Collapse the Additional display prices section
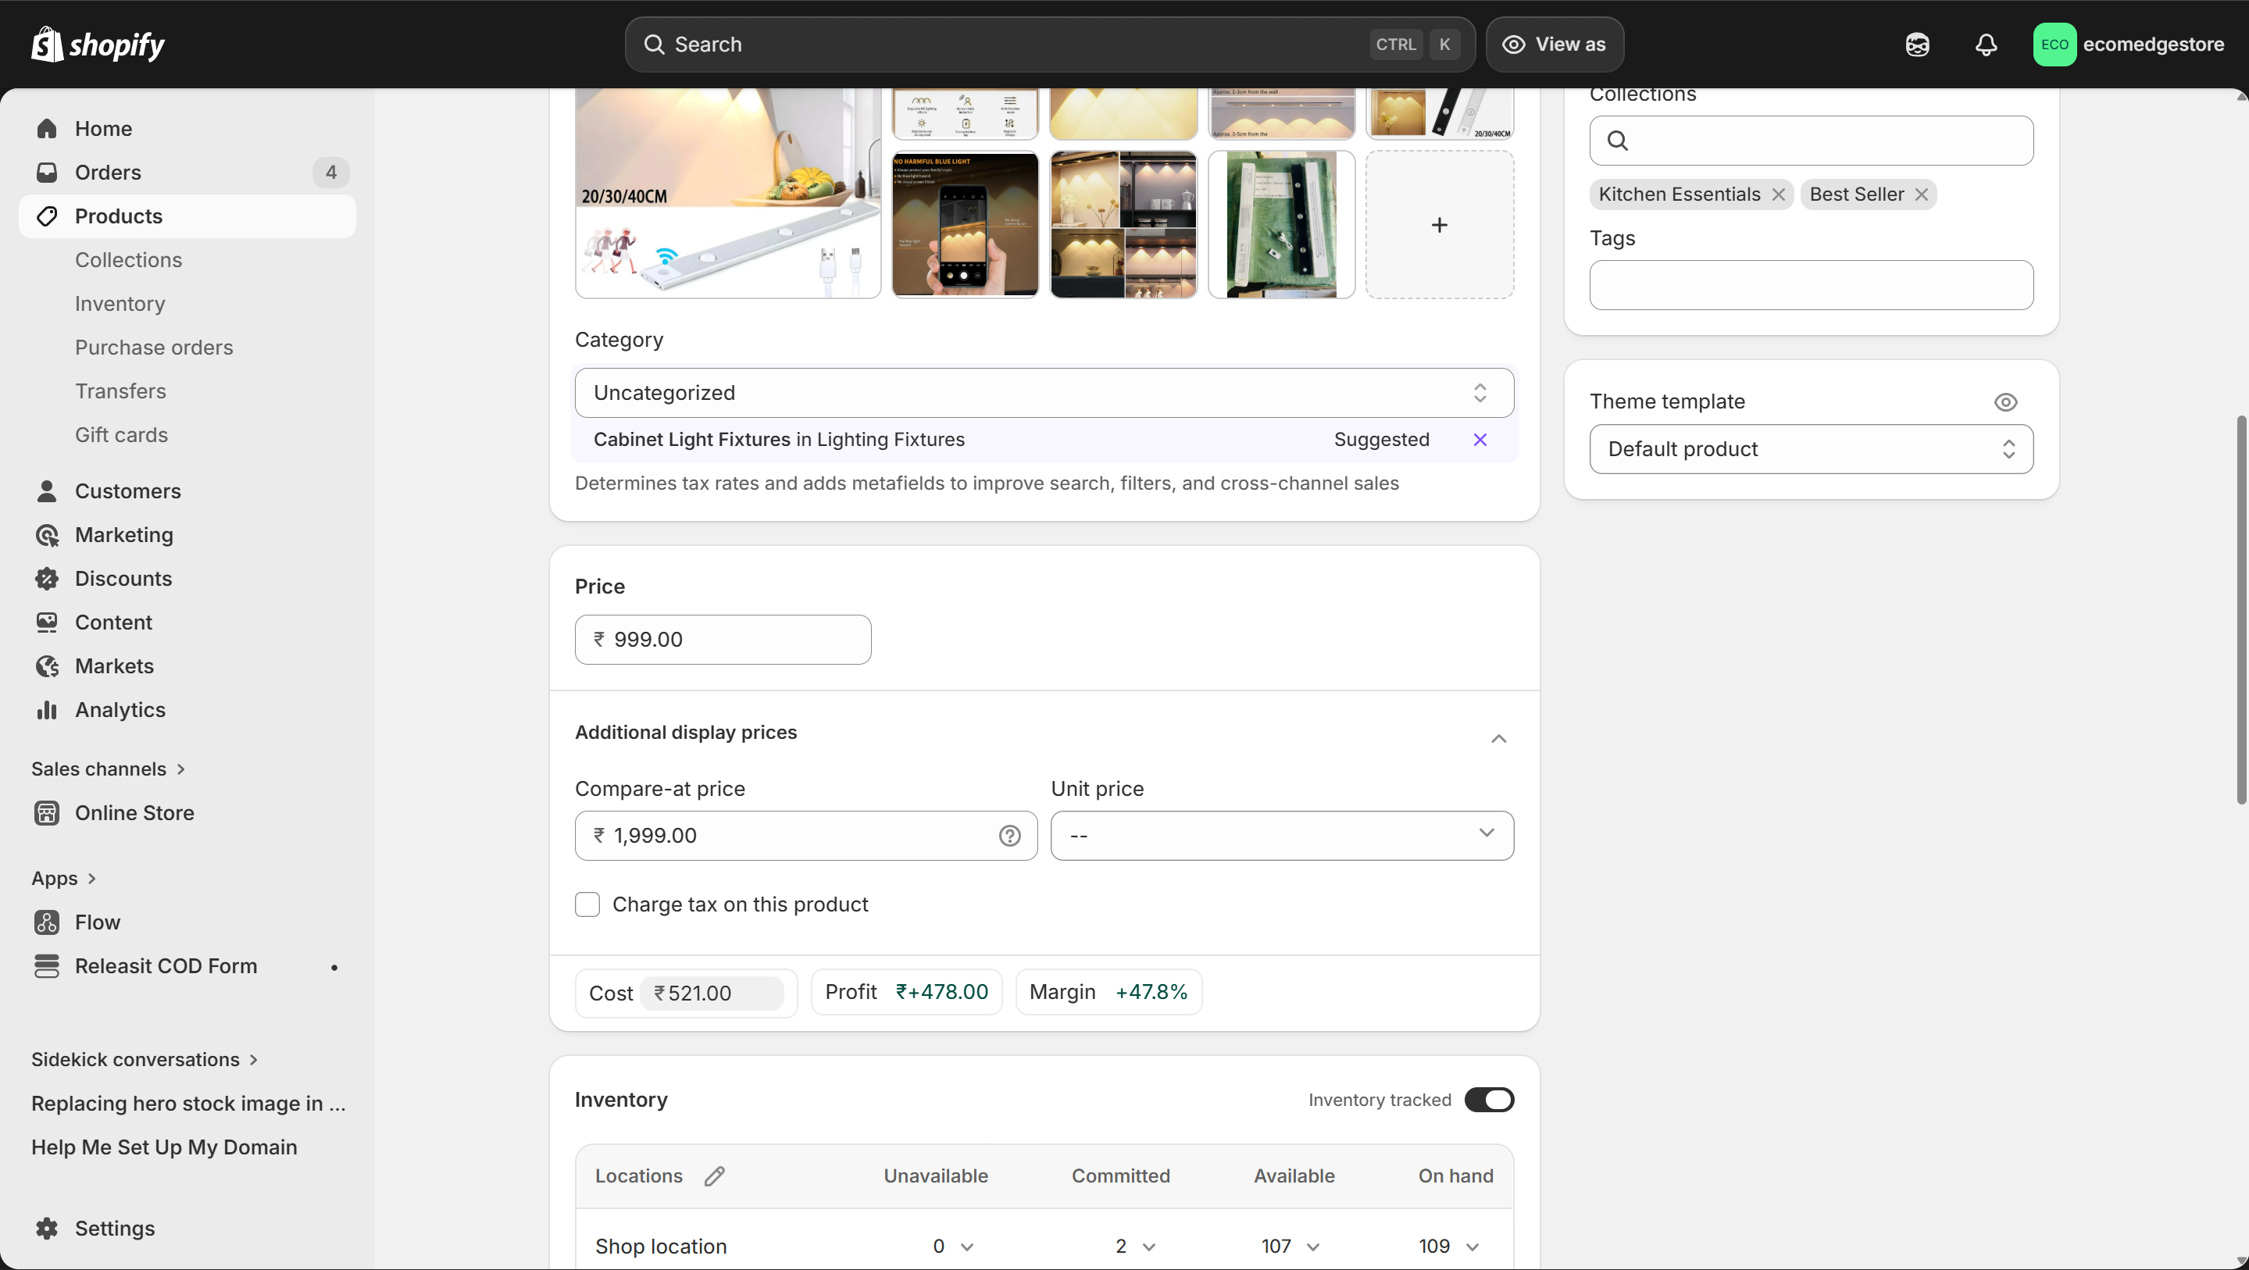 (1499, 737)
